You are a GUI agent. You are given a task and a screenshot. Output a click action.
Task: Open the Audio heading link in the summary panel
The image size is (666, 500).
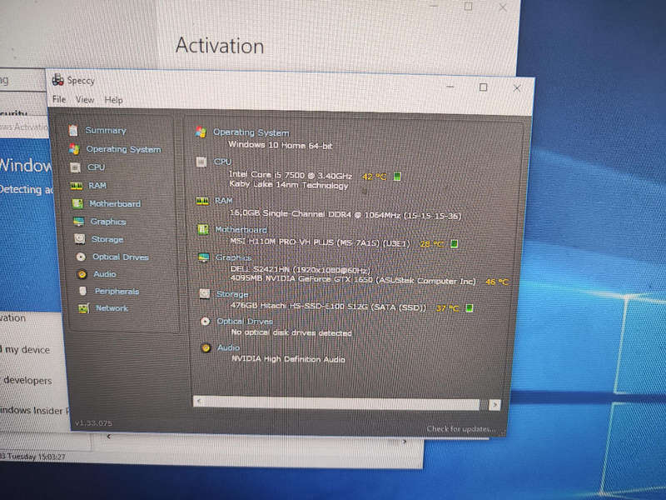(x=228, y=347)
